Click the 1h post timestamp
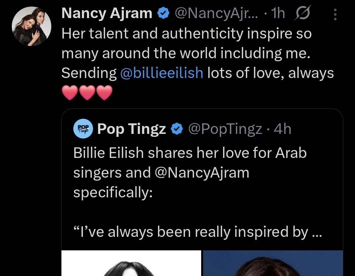 278,14
